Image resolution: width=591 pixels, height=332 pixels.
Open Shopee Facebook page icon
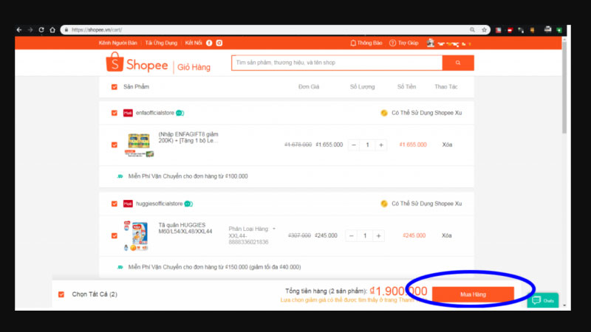click(209, 43)
